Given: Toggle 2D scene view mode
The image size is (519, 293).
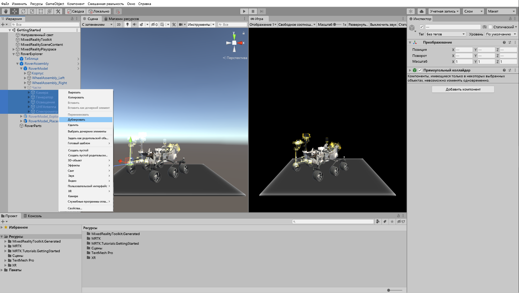Looking at the screenshot, I should [118, 24].
